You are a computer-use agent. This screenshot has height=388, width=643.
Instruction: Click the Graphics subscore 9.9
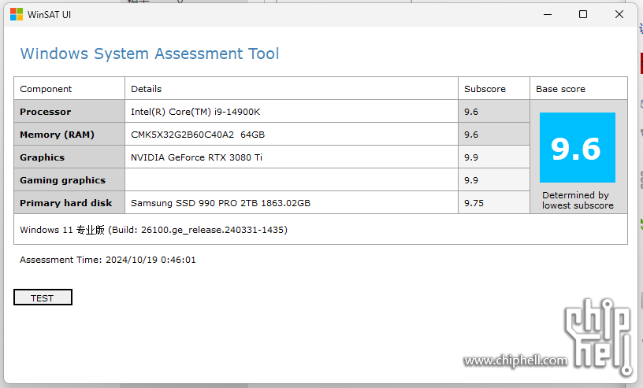click(494, 157)
